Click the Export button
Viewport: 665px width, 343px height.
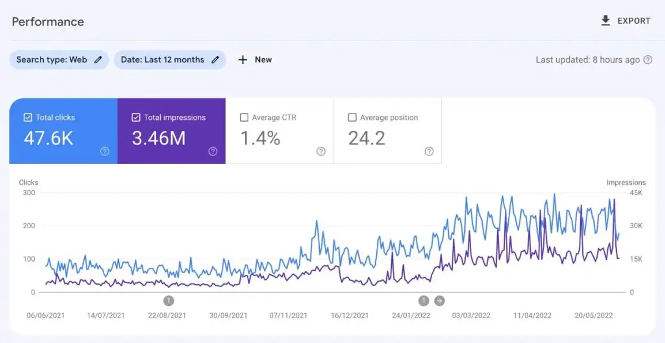[625, 21]
